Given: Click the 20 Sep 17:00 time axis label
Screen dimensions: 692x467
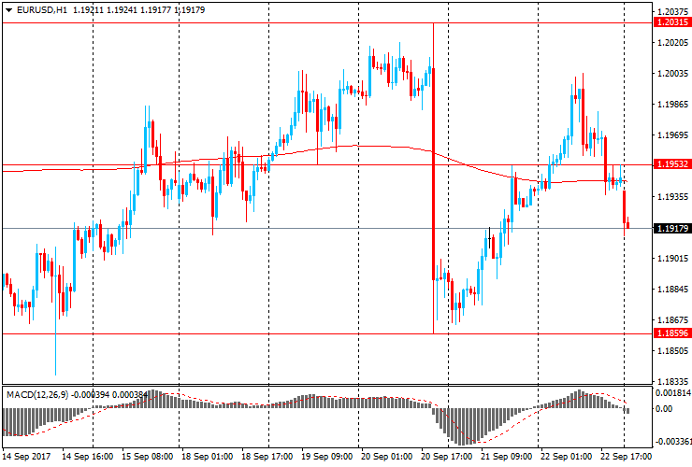Looking at the screenshot, I should 447,457.
